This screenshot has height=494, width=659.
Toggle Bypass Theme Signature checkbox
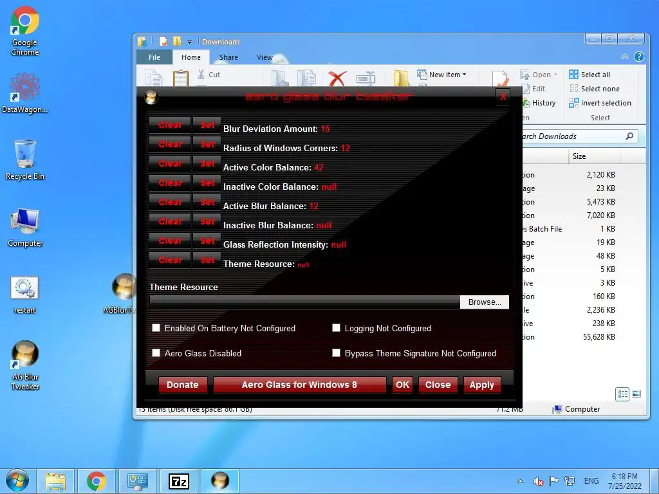336,353
